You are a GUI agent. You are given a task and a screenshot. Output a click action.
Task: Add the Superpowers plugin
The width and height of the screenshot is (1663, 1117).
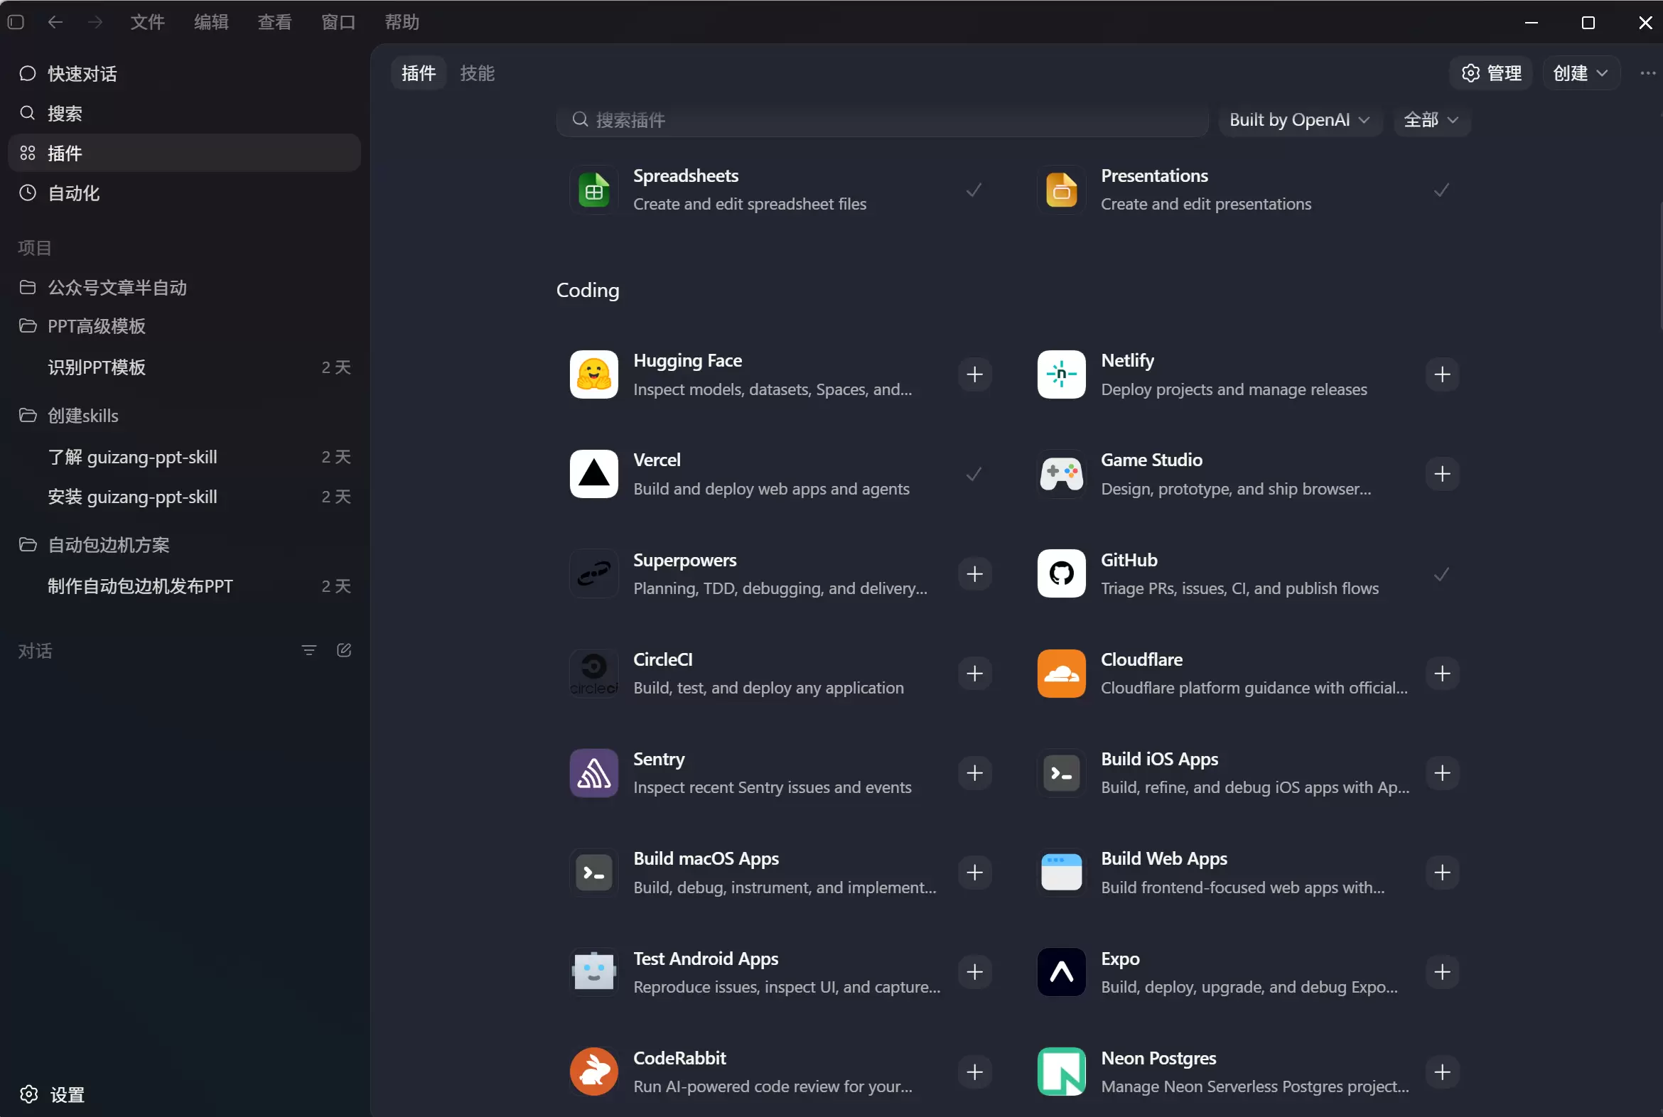click(975, 574)
